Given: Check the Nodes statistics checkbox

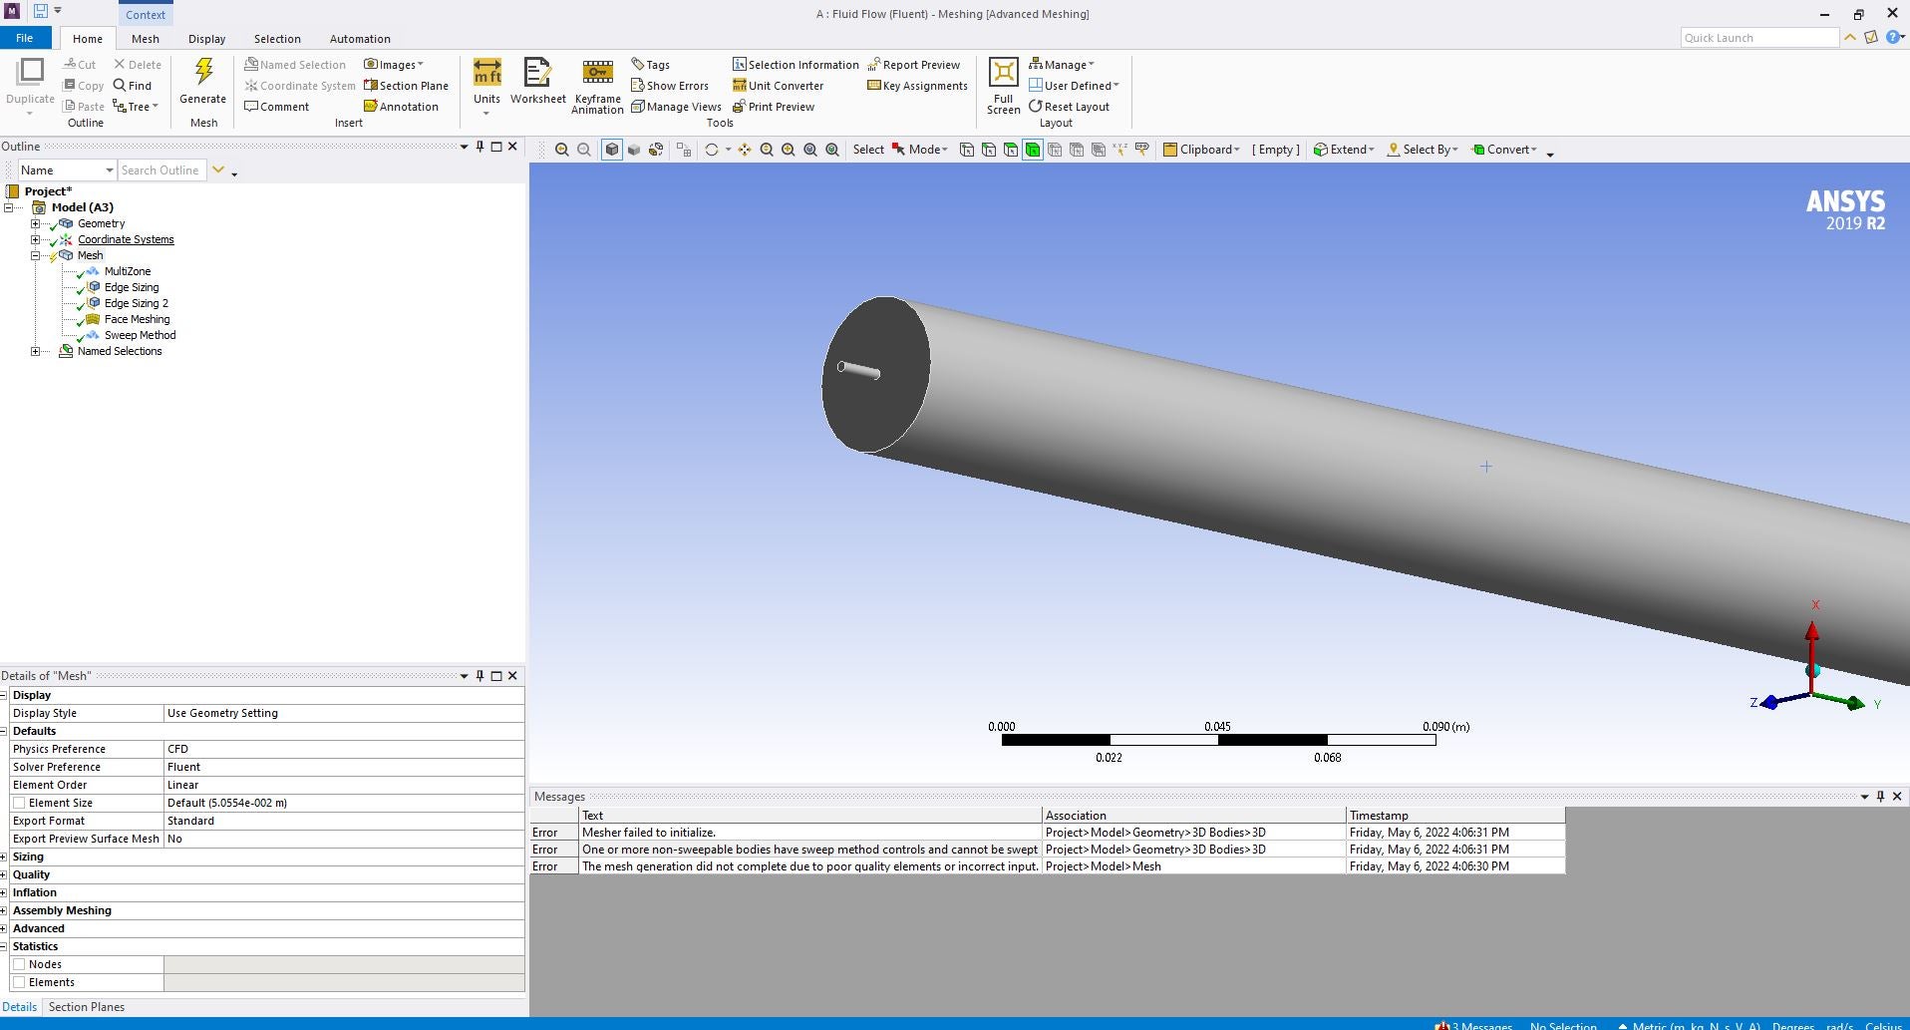Looking at the screenshot, I should pos(19,964).
